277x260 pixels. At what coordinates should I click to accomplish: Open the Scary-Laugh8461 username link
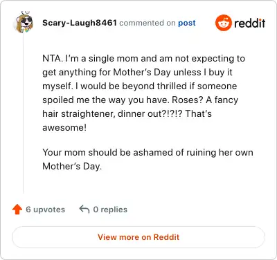(x=80, y=23)
